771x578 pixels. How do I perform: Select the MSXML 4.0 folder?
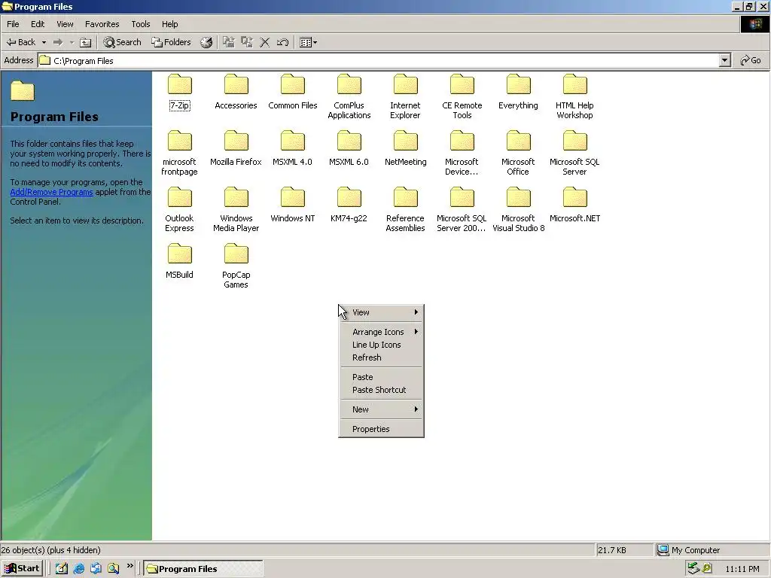[293, 149]
